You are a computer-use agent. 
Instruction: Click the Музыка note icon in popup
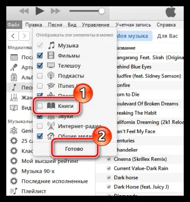pos(51,45)
